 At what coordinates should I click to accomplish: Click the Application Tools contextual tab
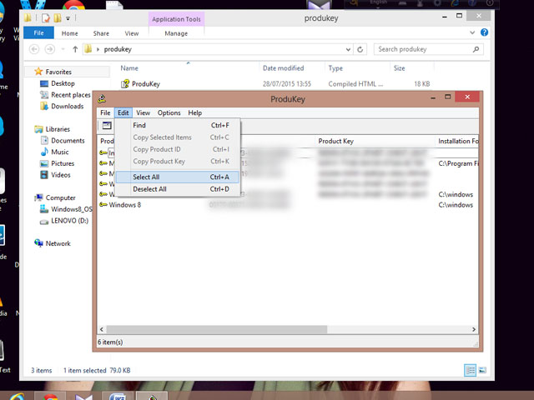point(176,19)
